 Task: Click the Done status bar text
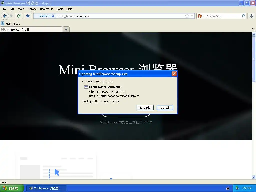[x=3, y=182]
